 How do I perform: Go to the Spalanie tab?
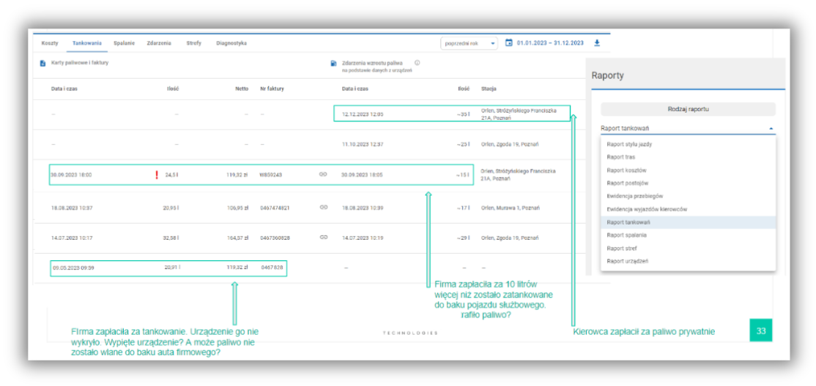click(124, 43)
